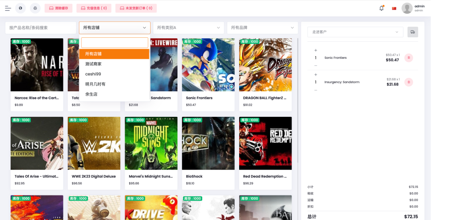Click the globe icon in top bar
451x220 pixels.
[x=20, y=8]
